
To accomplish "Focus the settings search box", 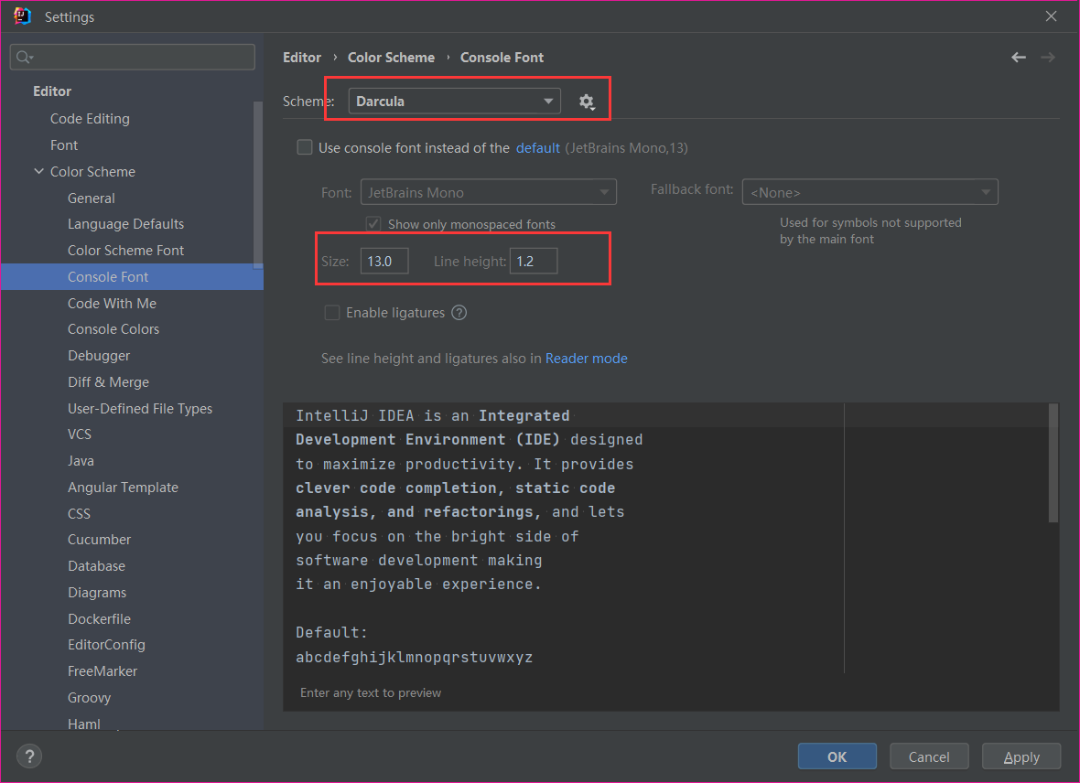I will pyautogui.click(x=132, y=57).
